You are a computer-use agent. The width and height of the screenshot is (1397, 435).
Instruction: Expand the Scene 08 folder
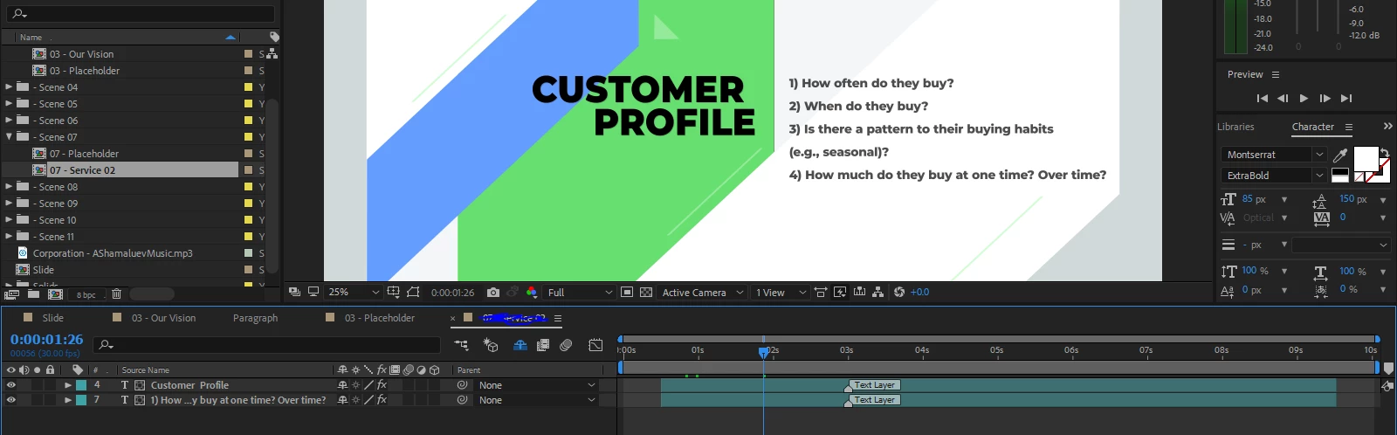[x=9, y=187]
